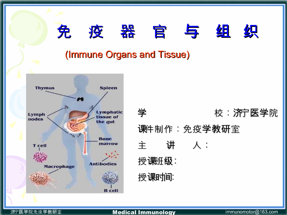Click the school name 济宁医学院
Viewport: 287px width, 215px height.
pyautogui.click(x=255, y=113)
